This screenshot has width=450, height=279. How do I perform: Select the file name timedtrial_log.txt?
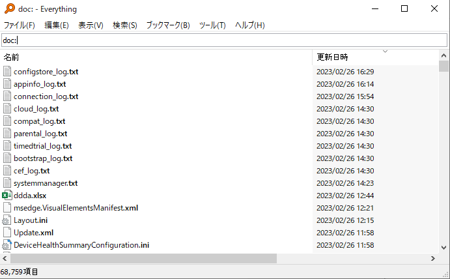(43, 145)
